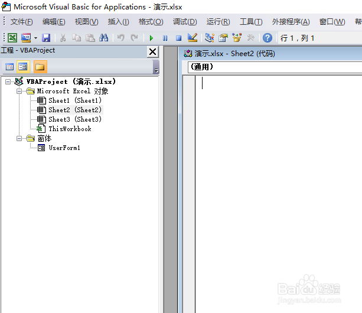Save the workbook with floppy icon
The height and width of the screenshot is (313, 362).
(x=46, y=38)
